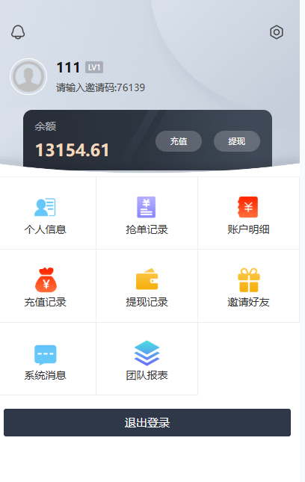The width and height of the screenshot is (305, 482).
Task: Click the 个人信息 label
Action: (45, 229)
